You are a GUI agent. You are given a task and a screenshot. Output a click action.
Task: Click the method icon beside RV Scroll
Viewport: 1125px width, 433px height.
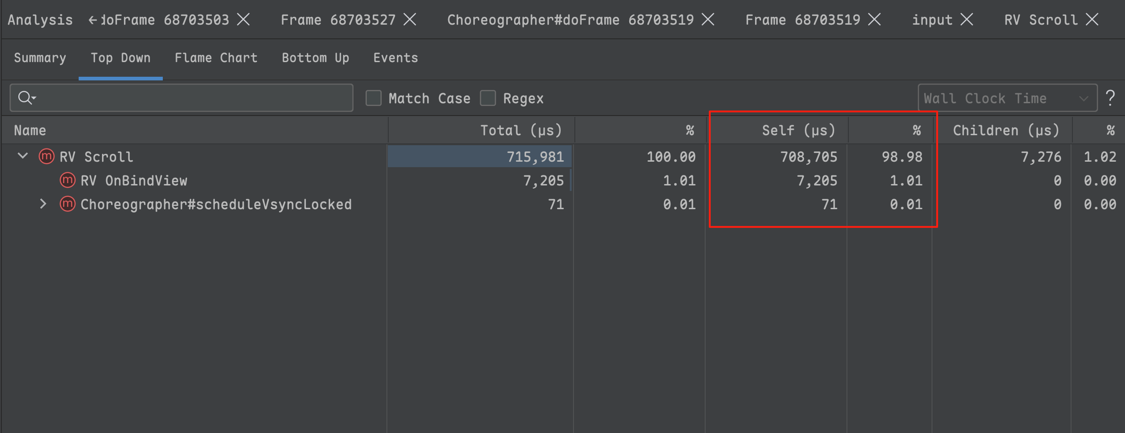point(47,157)
